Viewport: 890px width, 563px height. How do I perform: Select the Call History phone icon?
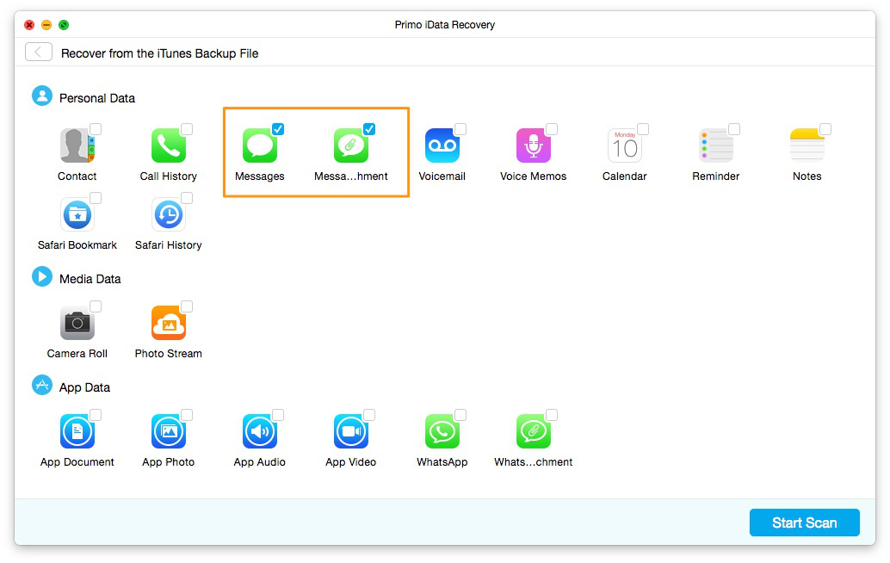(168, 145)
